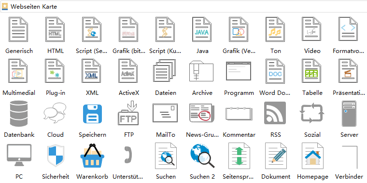367x183 pixels.
Task: Choose the Kommentar note shape
Action: 239,114
